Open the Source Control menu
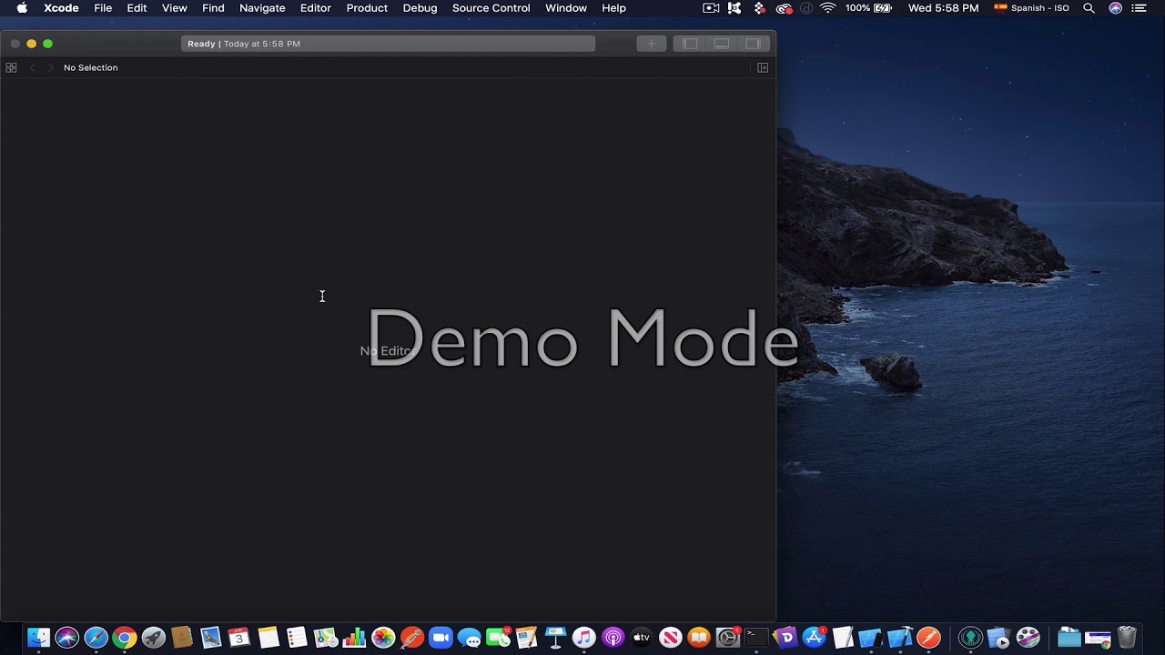The width and height of the screenshot is (1165, 655). point(491,8)
